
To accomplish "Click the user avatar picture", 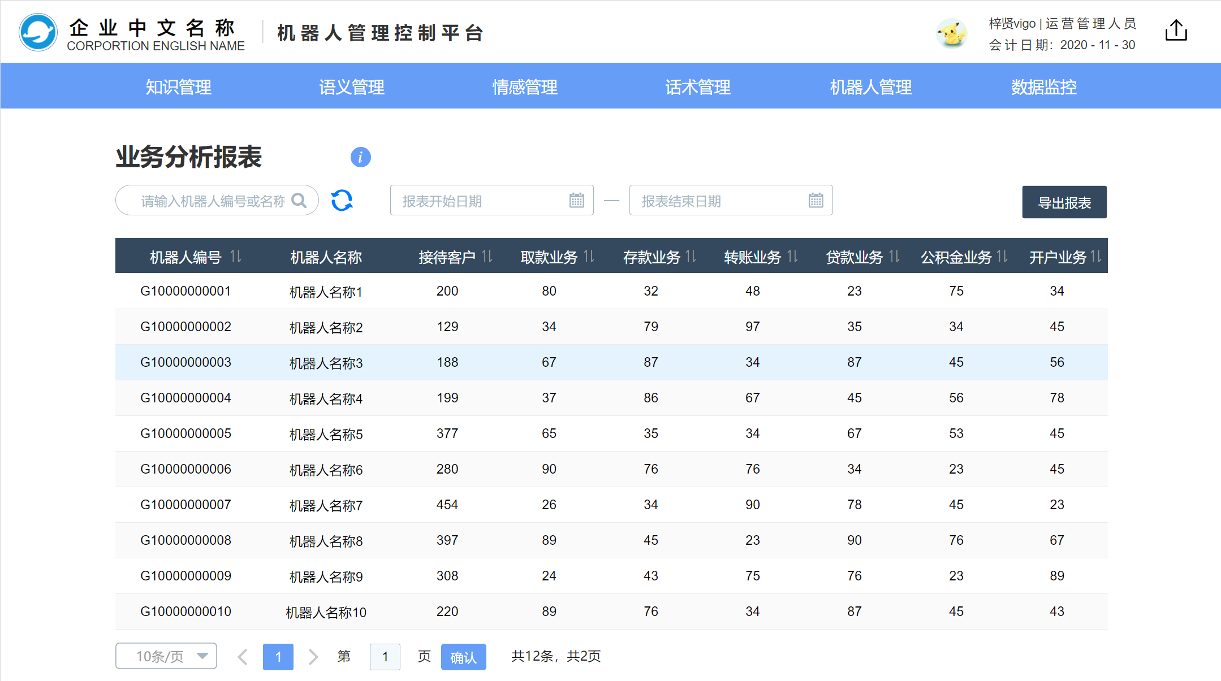I will (x=952, y=33).
